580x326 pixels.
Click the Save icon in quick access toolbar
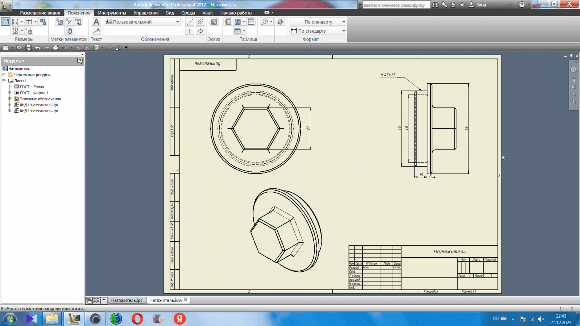click(28, 47)
